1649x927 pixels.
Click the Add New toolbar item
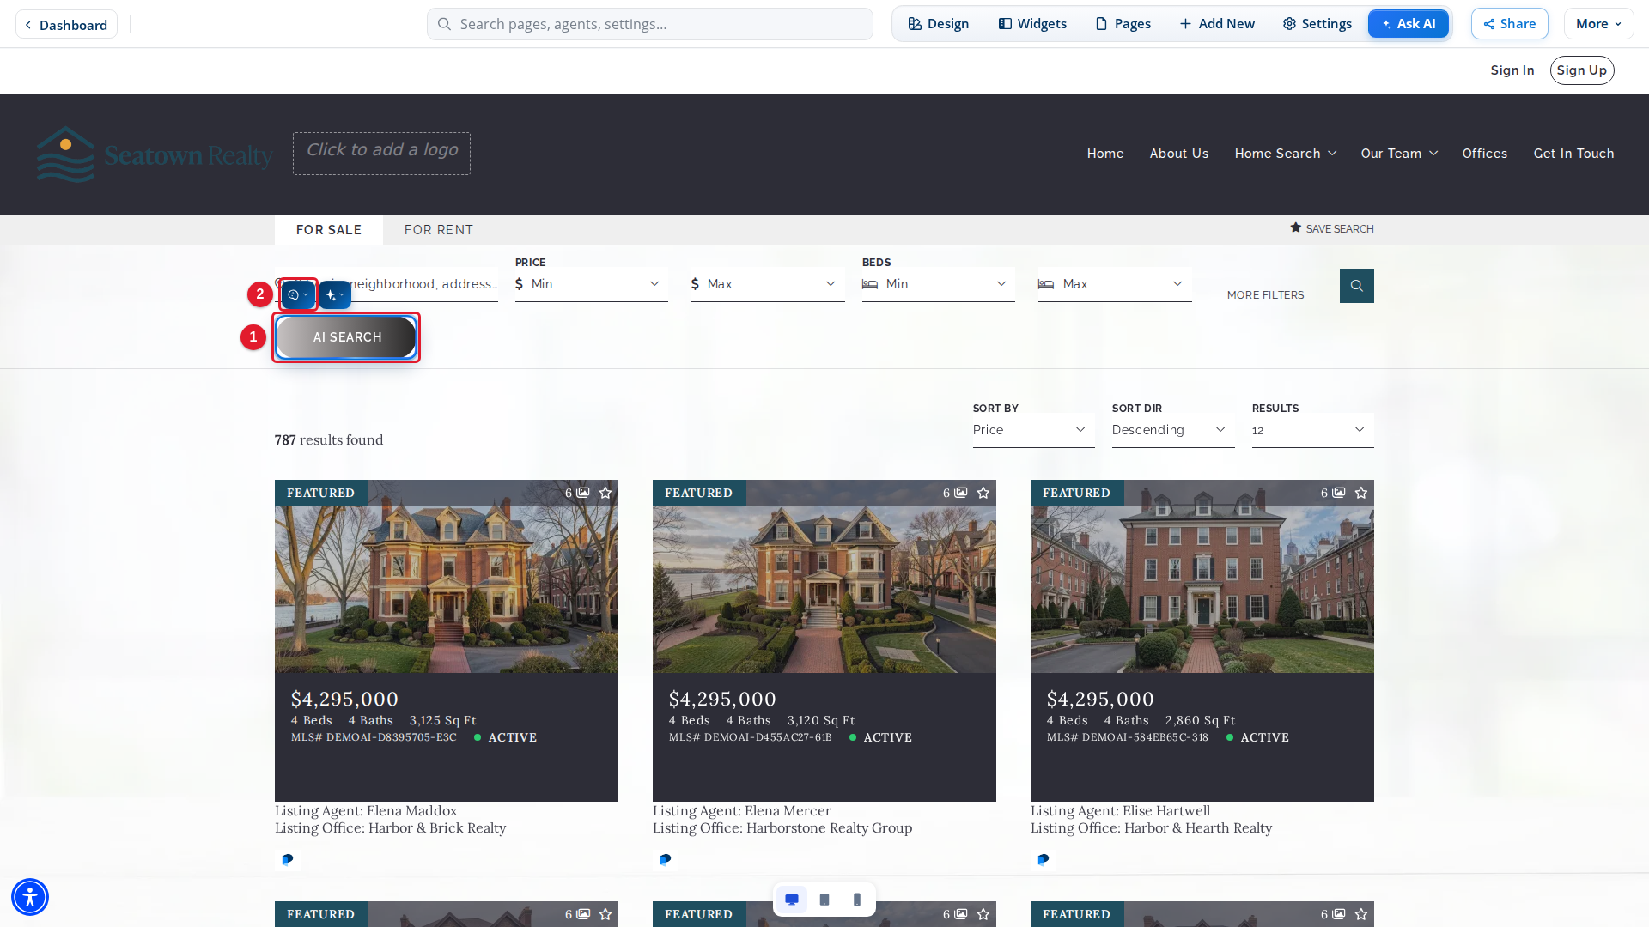[x=1217, y=24]
